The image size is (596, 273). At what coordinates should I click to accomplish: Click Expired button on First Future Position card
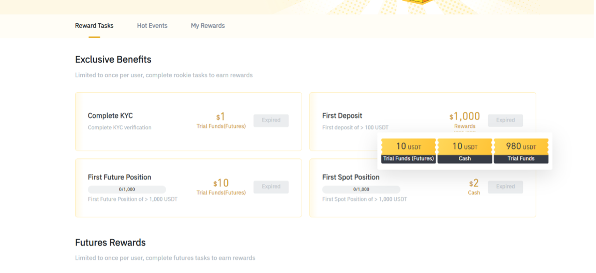click(x=271, y=187)
